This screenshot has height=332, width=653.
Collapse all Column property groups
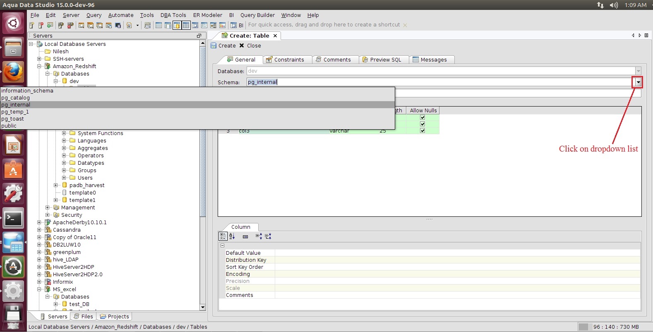[x=268, y=236]
